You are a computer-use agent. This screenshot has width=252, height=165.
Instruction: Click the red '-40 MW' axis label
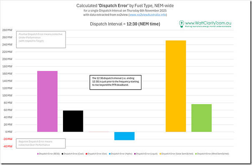8,146
